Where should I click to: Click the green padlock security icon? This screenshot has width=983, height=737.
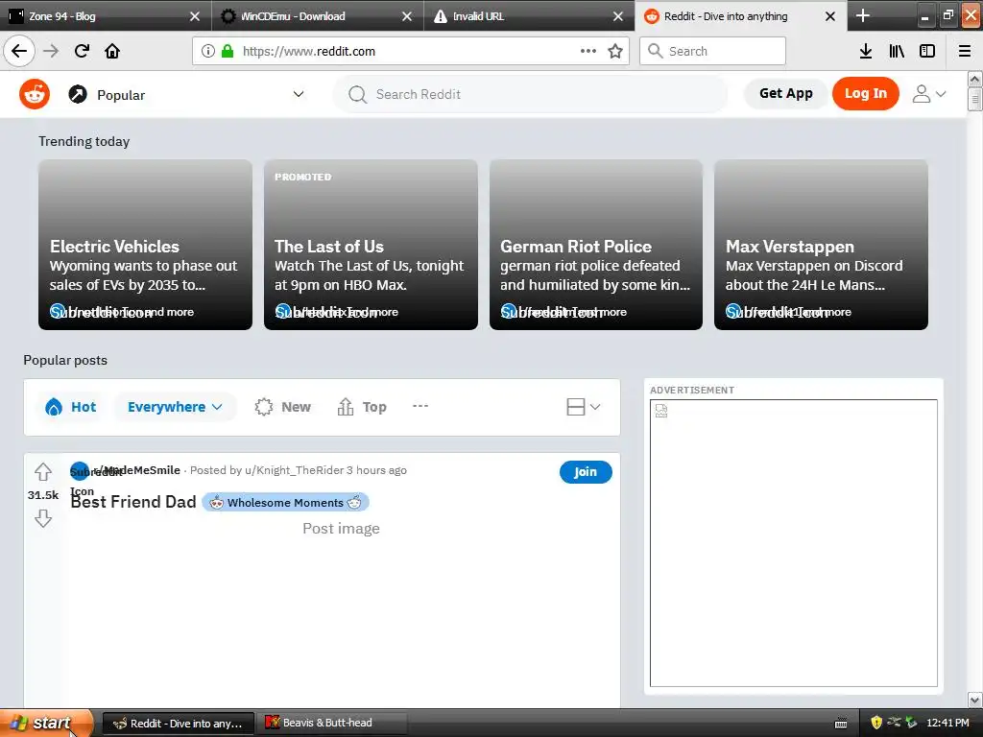click(x=228, y=51)
